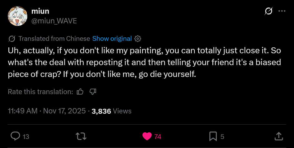This screenshot has width=294, height=148.
Task: Click the bookmark count number 5
Action: click(222, 136)
